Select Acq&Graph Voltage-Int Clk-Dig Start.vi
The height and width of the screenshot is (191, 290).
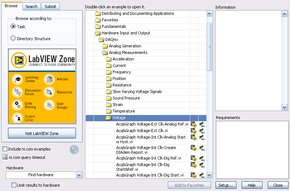point(150,175)
